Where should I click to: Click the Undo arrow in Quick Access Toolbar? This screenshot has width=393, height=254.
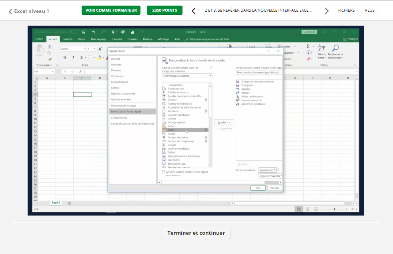94,32
